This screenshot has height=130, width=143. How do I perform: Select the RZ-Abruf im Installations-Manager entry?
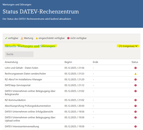coord(23,80)
